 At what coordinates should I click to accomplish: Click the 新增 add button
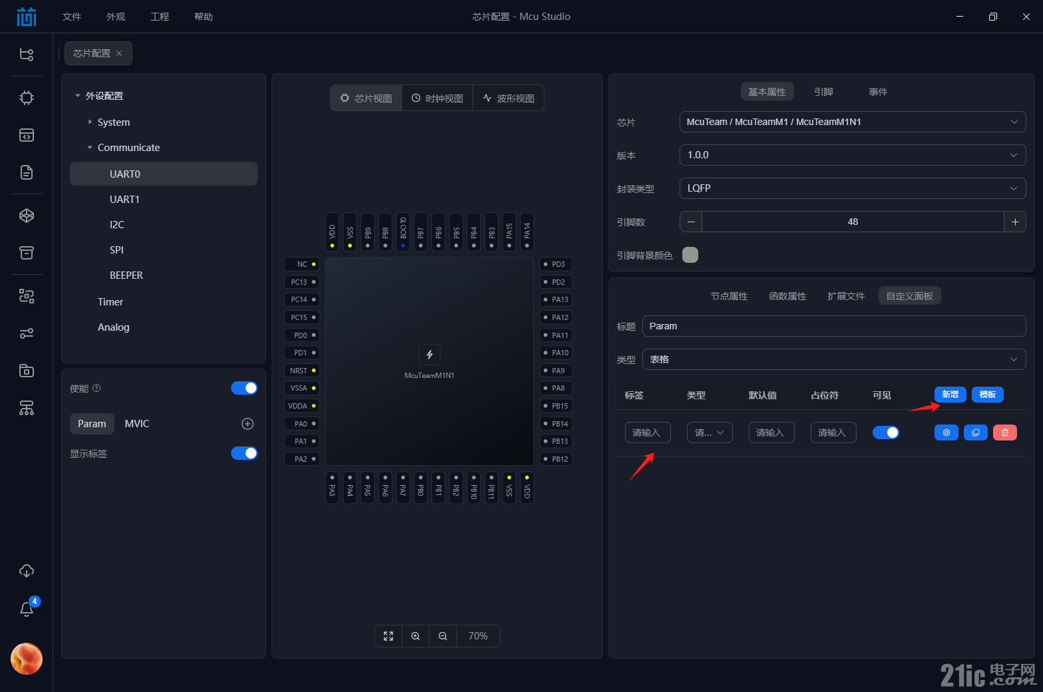(x=950, y=395)
